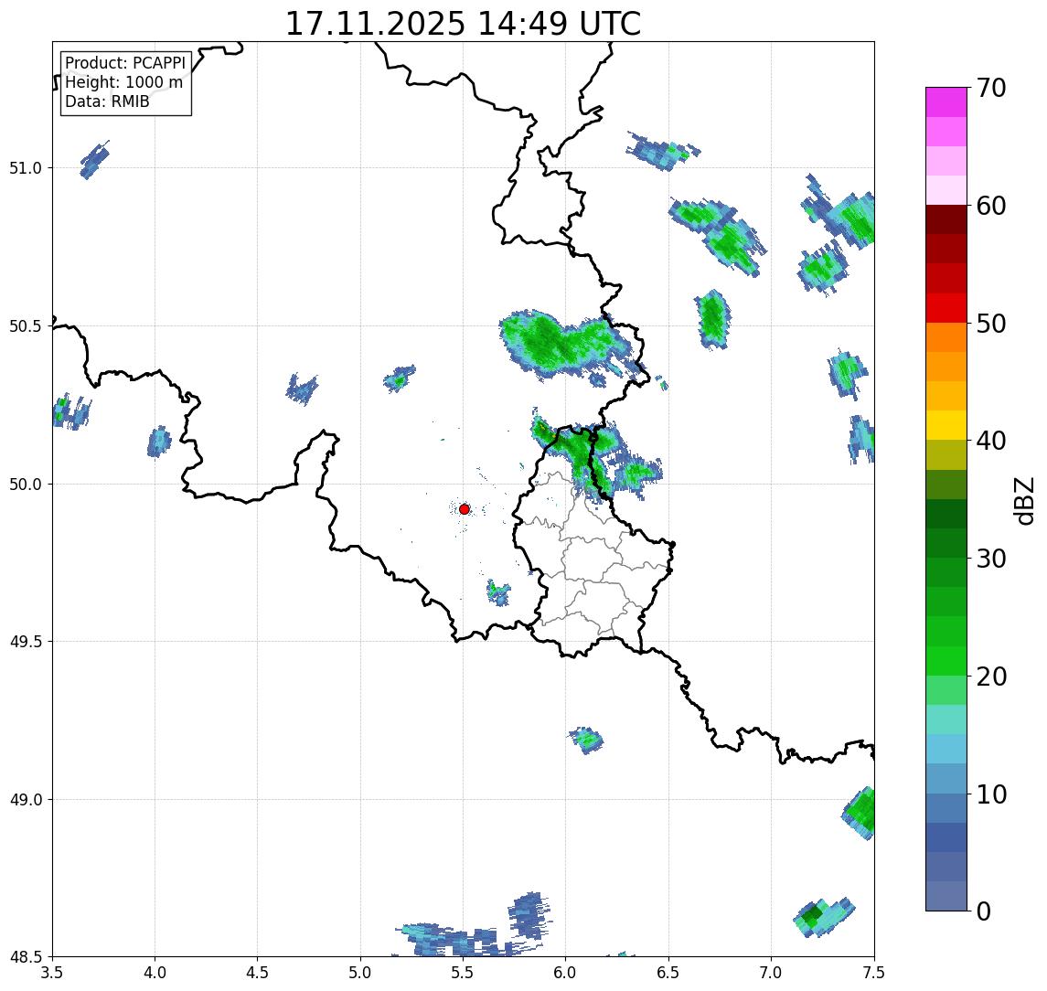
Task: Click the red radar location marker
Action: point(465,509)
